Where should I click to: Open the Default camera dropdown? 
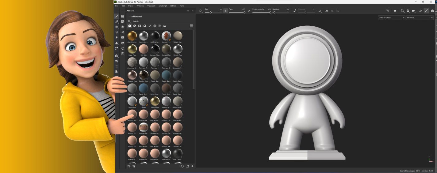pyautogui.click(x=392, y=18)
